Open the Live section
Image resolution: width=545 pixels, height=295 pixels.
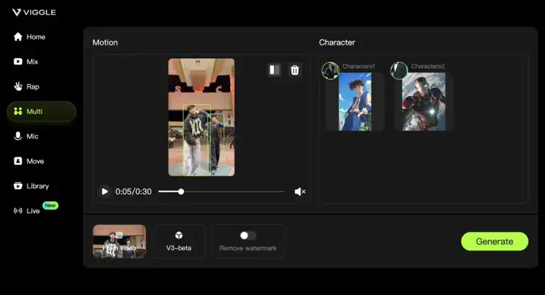pyautogui.click(x=26, y=211)
